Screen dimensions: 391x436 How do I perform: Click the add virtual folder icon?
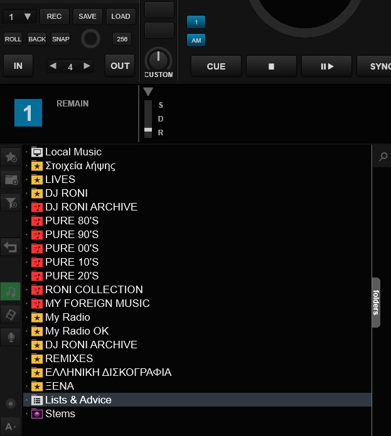11,180
